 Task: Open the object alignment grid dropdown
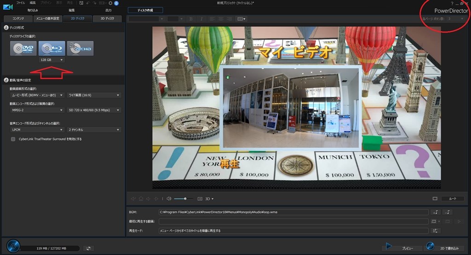tap(241, 19)
